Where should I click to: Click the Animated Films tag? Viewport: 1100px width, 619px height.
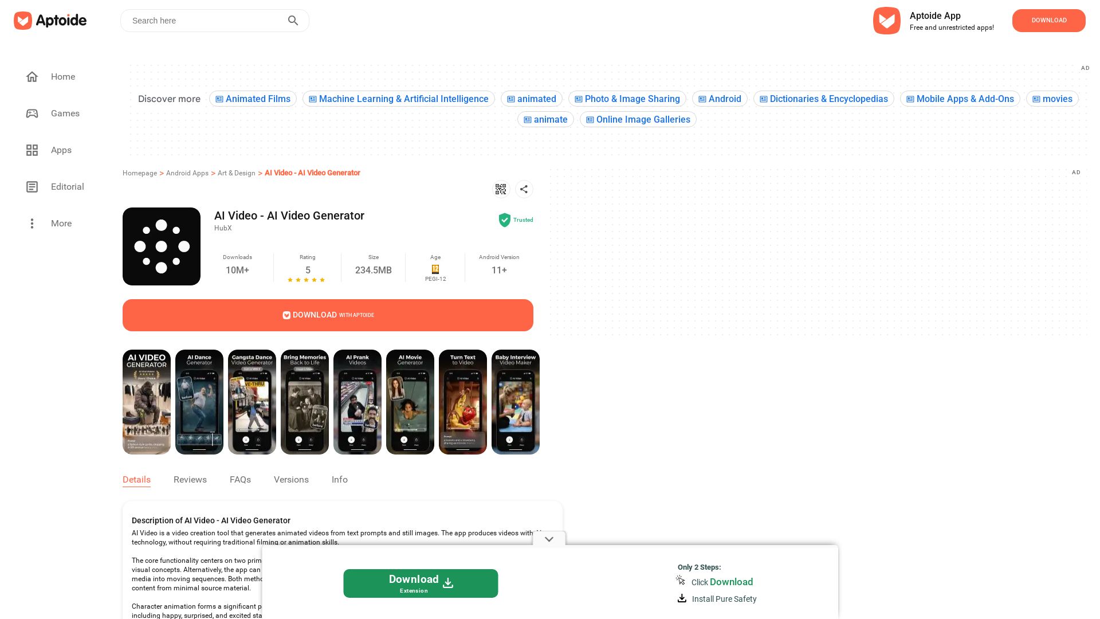coord(253,99)
